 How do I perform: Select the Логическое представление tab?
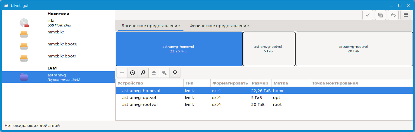tap(150, 26)
